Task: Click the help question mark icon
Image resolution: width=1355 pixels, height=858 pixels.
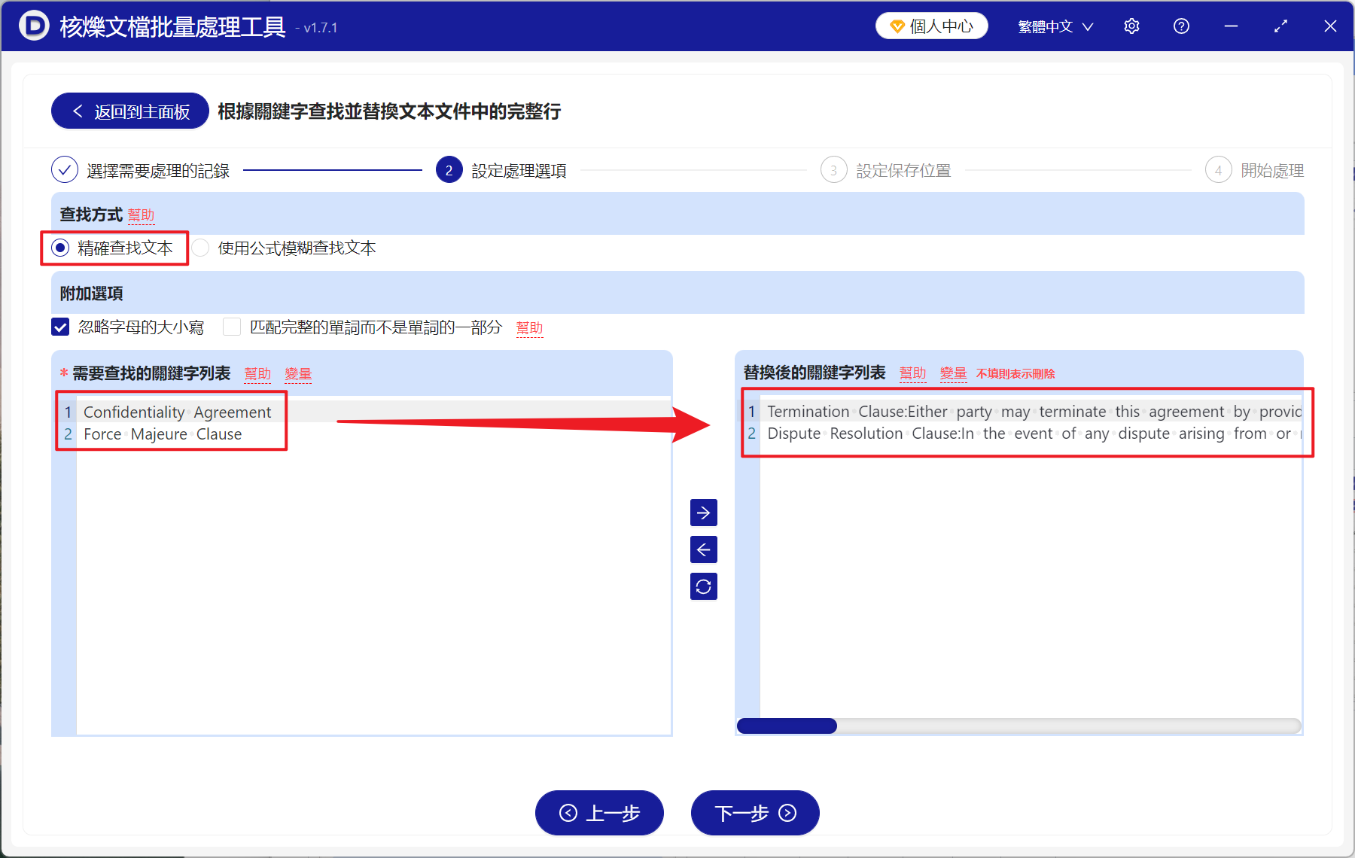Action: 1181,26
